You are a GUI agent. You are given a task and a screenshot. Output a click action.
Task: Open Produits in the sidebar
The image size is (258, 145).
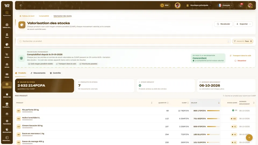point(7,46)
